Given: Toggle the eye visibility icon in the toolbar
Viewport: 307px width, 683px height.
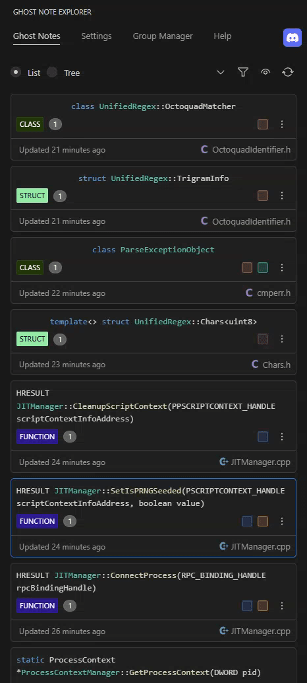Looking at the screenshot, I should [x=265, y=72].
